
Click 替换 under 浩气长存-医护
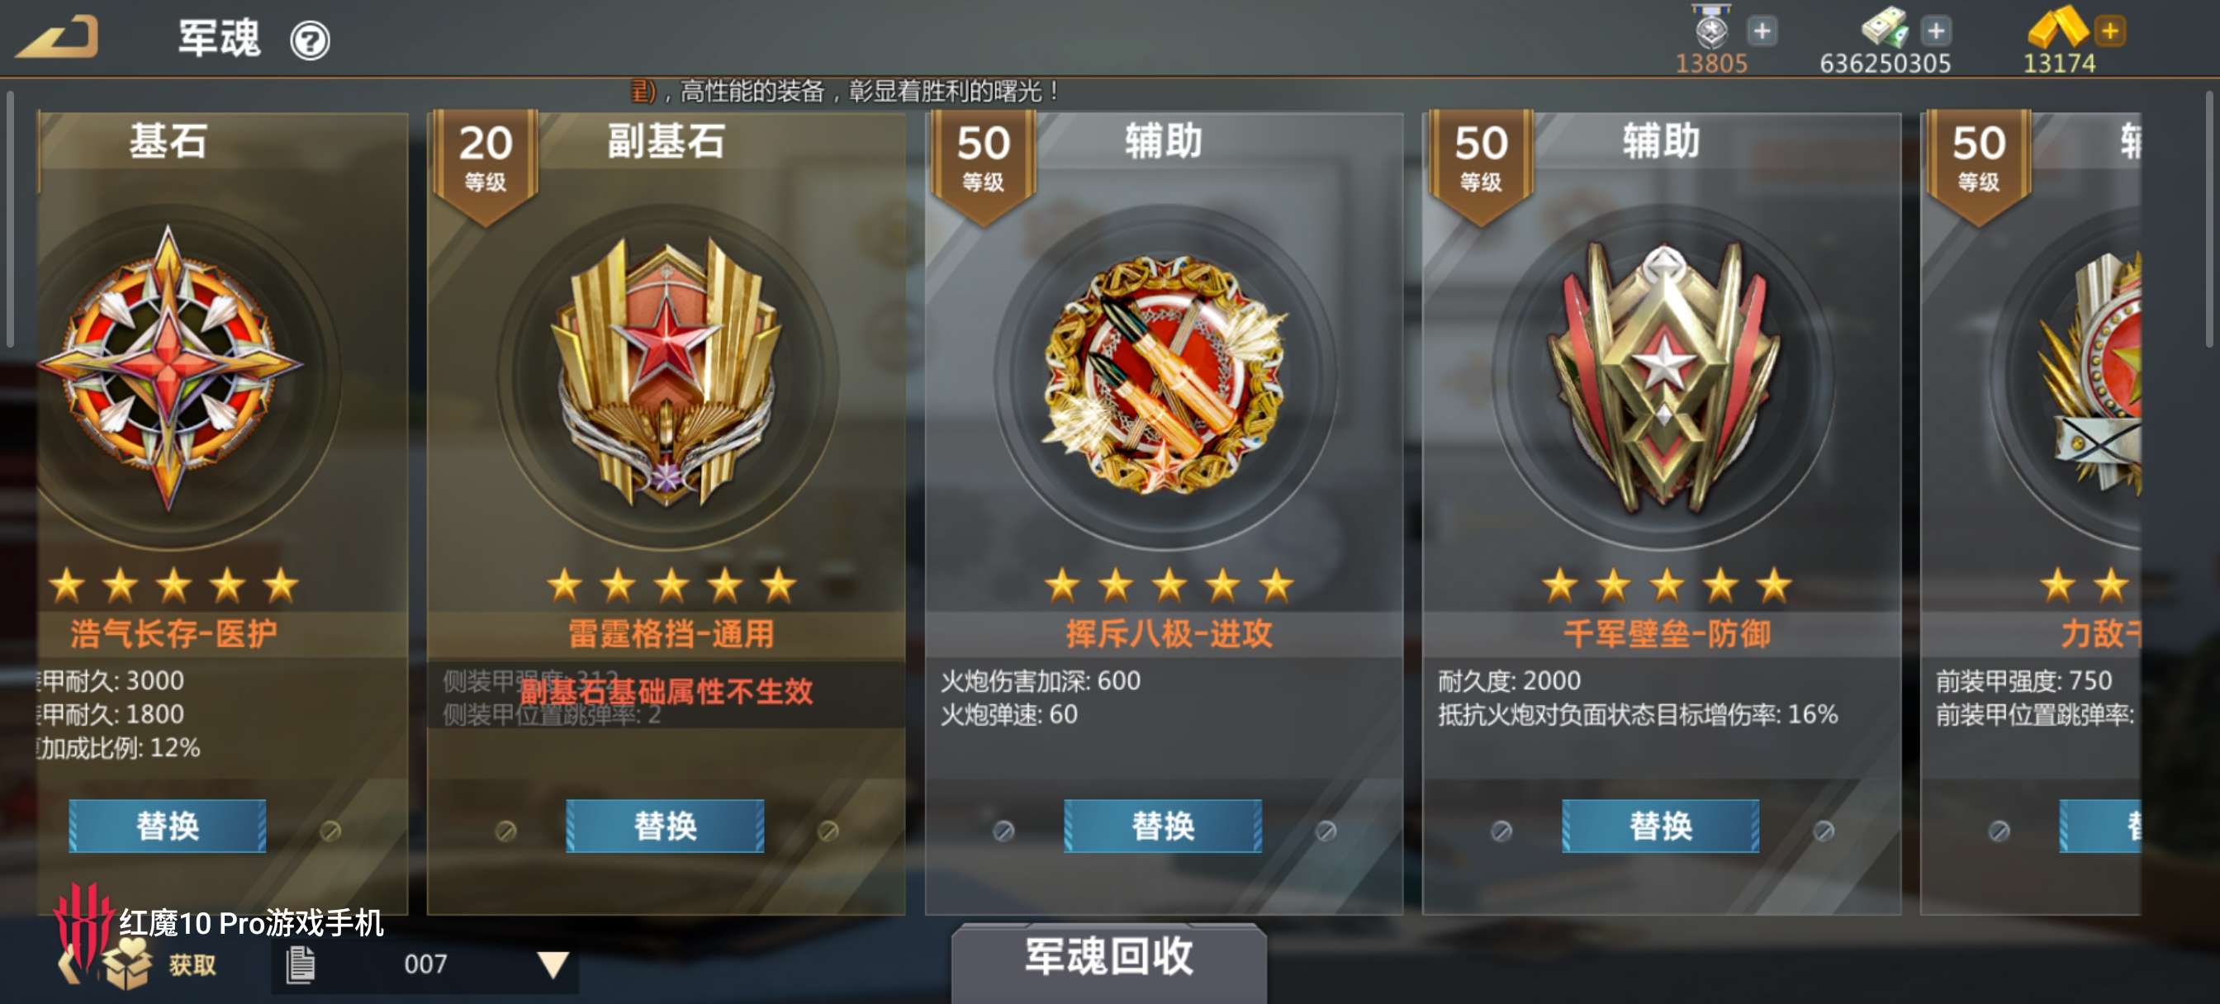coord(167,826)
